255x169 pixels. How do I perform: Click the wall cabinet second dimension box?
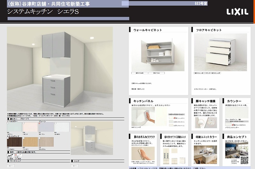(x=157, y=73)
